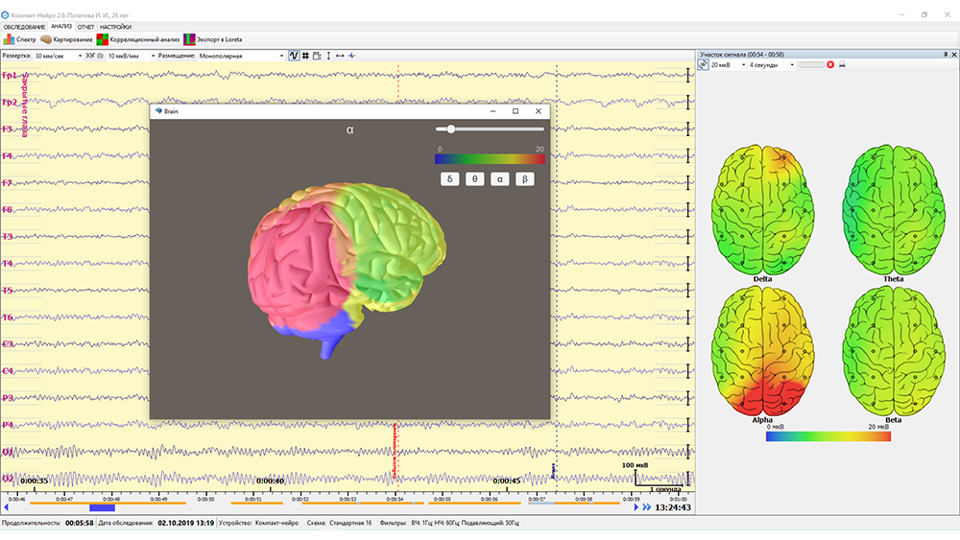Click the Brain window threshold slider handle
960x540 pixels.
450,129
